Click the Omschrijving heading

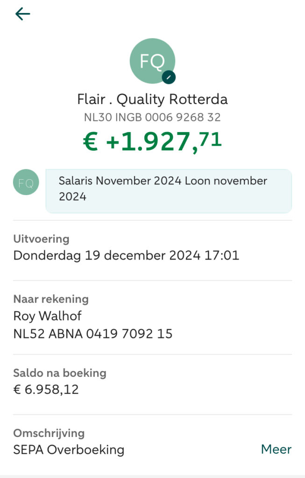tap(49, 433)
